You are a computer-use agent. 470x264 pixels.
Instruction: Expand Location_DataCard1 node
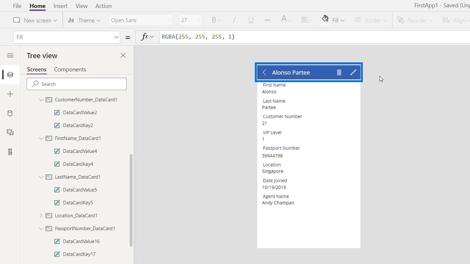click(x=41, y=216)
